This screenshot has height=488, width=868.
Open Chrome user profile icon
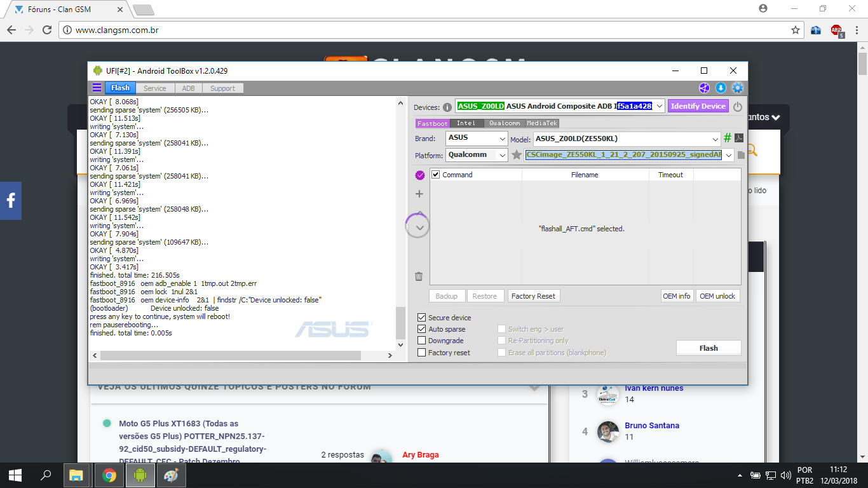pyautogui.click(x=763, y=8)
